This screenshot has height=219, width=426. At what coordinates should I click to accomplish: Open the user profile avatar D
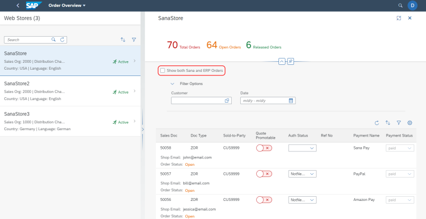tap(412, 5)
